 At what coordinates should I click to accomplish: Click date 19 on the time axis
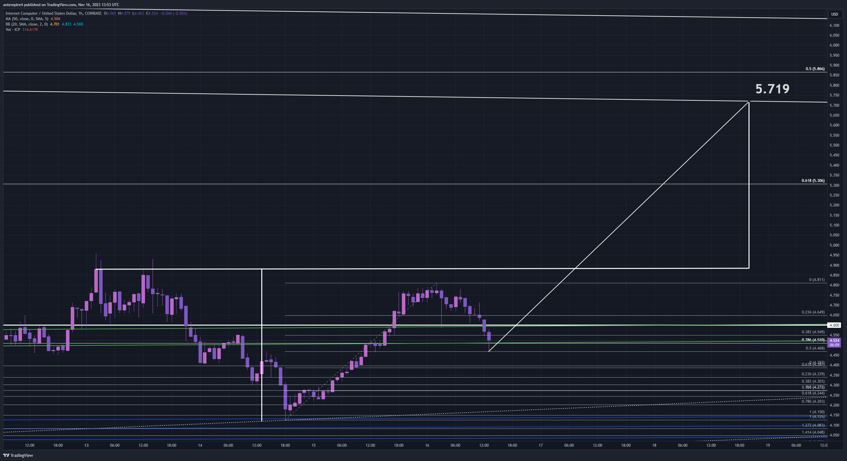click(x=768, y=445)
